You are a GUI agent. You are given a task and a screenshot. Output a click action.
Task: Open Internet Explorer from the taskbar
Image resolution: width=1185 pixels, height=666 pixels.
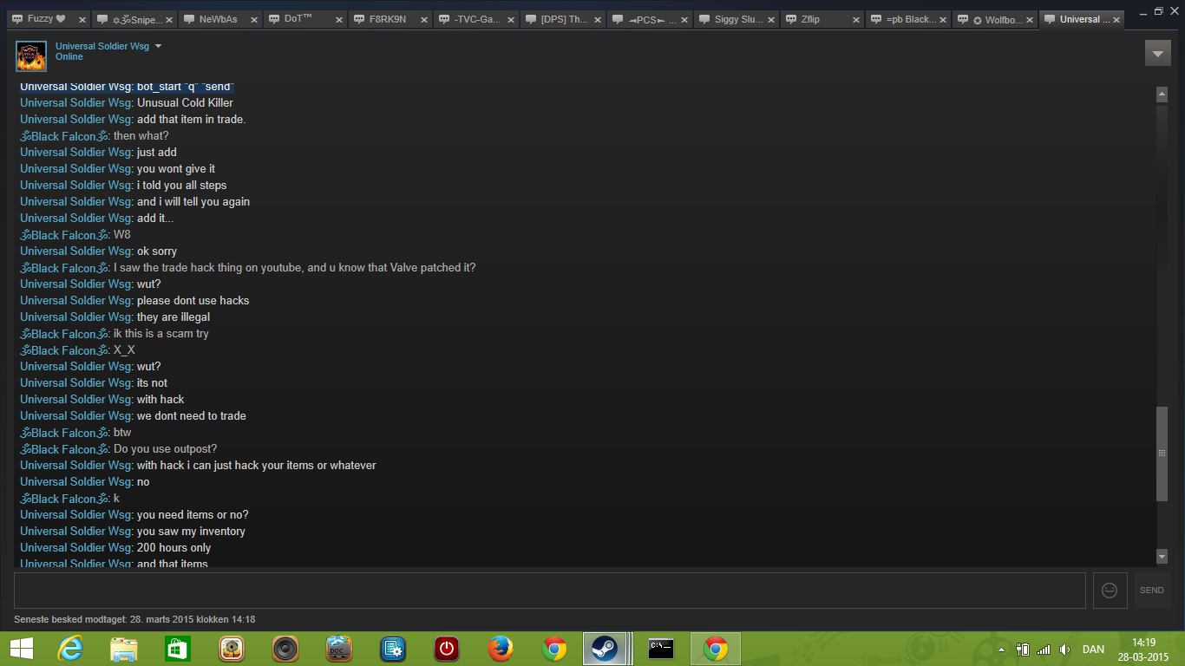(70, 649)
